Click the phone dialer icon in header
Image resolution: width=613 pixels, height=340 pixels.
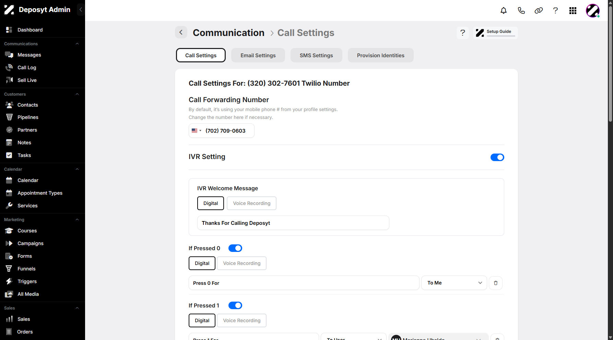click(x=521, y=11)
